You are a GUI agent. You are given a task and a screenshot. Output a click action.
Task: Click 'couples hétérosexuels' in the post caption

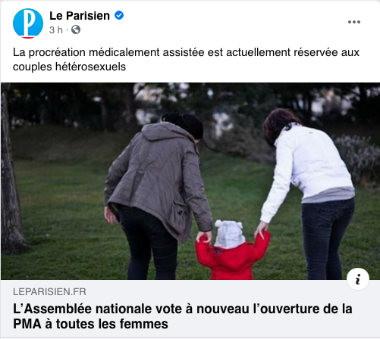click(x=69, y=67)
